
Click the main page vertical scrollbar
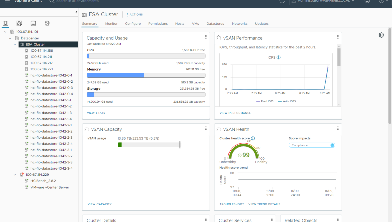(x=390, y=76)
